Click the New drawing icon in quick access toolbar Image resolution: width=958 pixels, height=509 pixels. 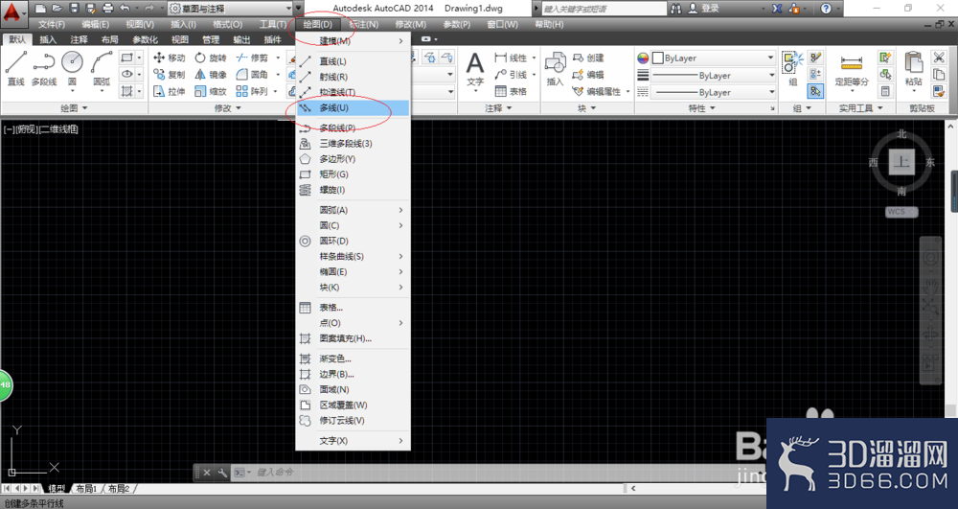click(x=40, y=9)
